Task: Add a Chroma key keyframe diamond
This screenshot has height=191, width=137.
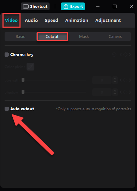Action: pos(125,55)
